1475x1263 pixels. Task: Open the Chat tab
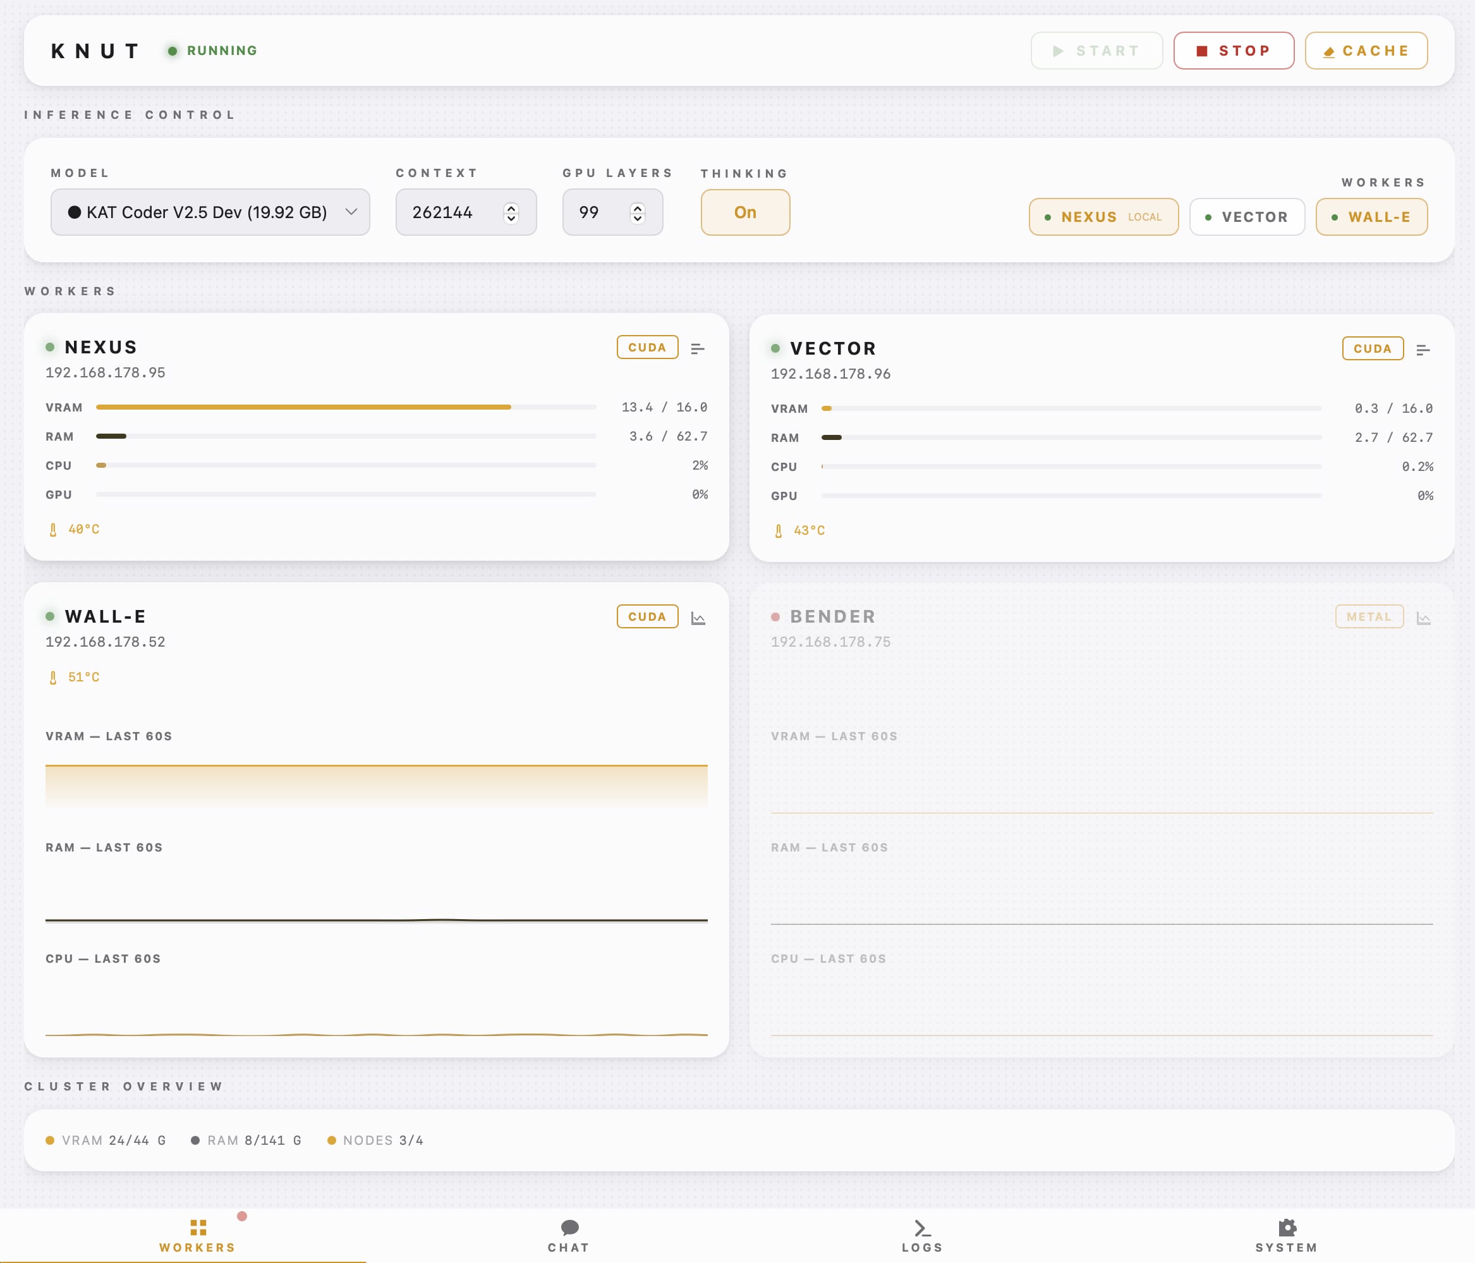point(569,1235)
